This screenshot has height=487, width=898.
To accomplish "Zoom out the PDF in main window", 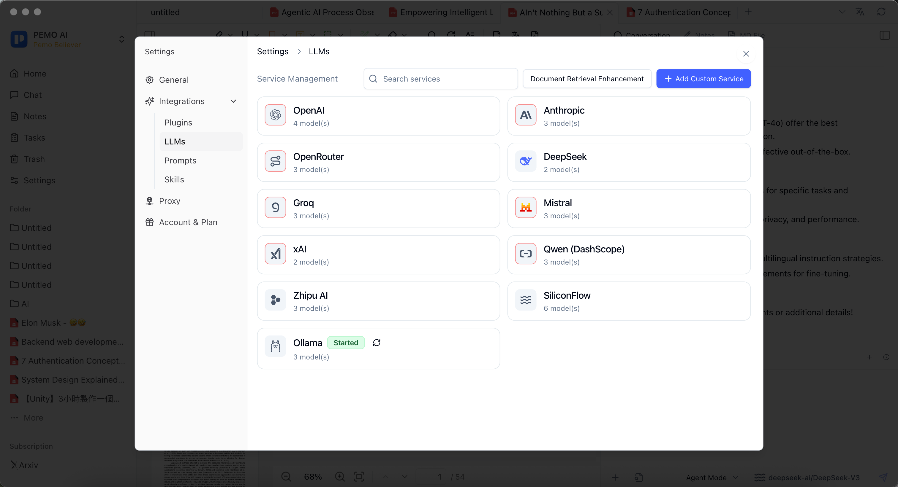I will [286, 477].
